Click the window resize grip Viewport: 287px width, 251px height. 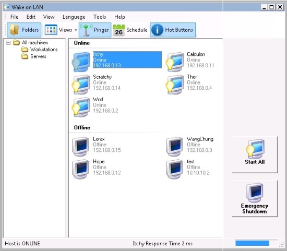281,245
